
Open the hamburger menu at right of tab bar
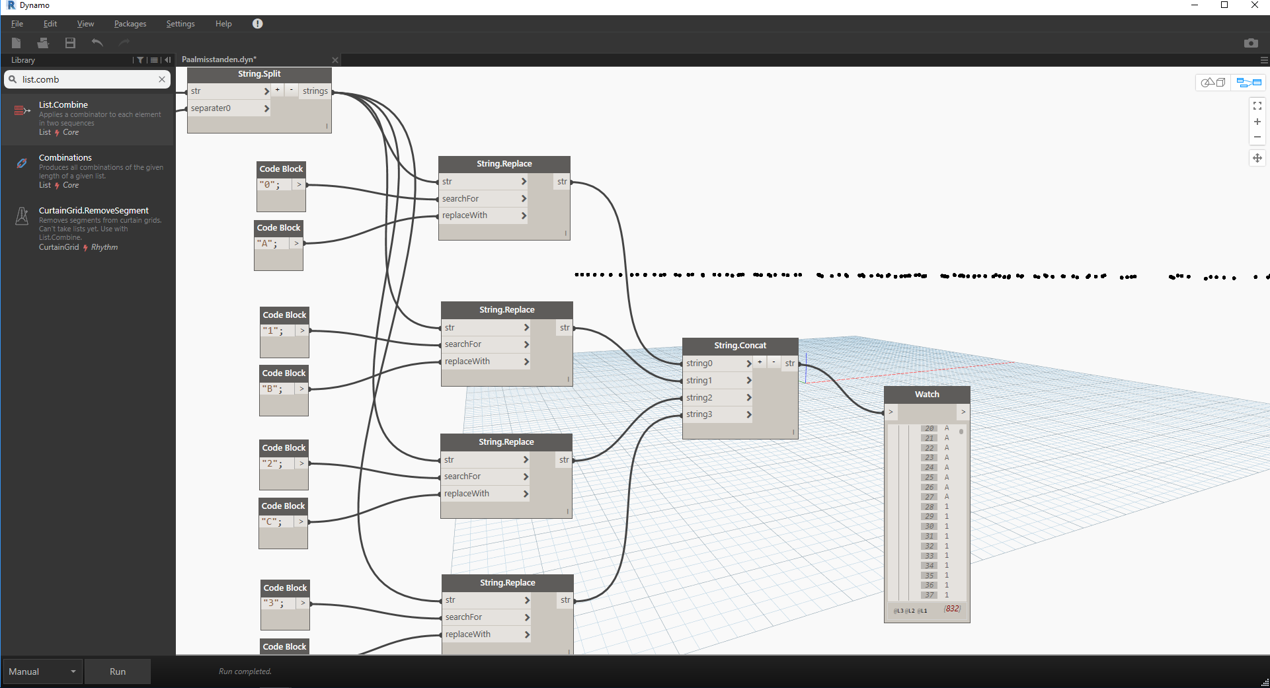1264,60
